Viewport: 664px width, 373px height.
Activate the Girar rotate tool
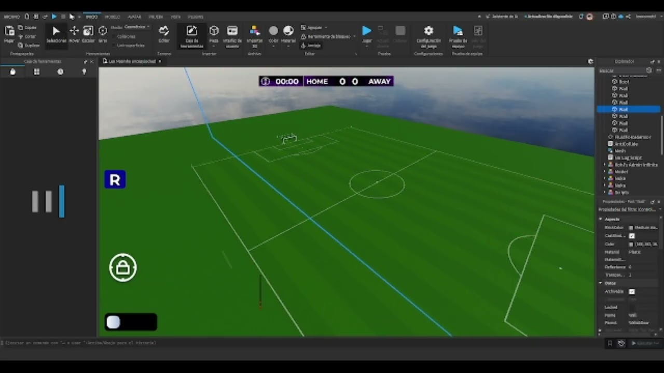[x=103, y=34]
